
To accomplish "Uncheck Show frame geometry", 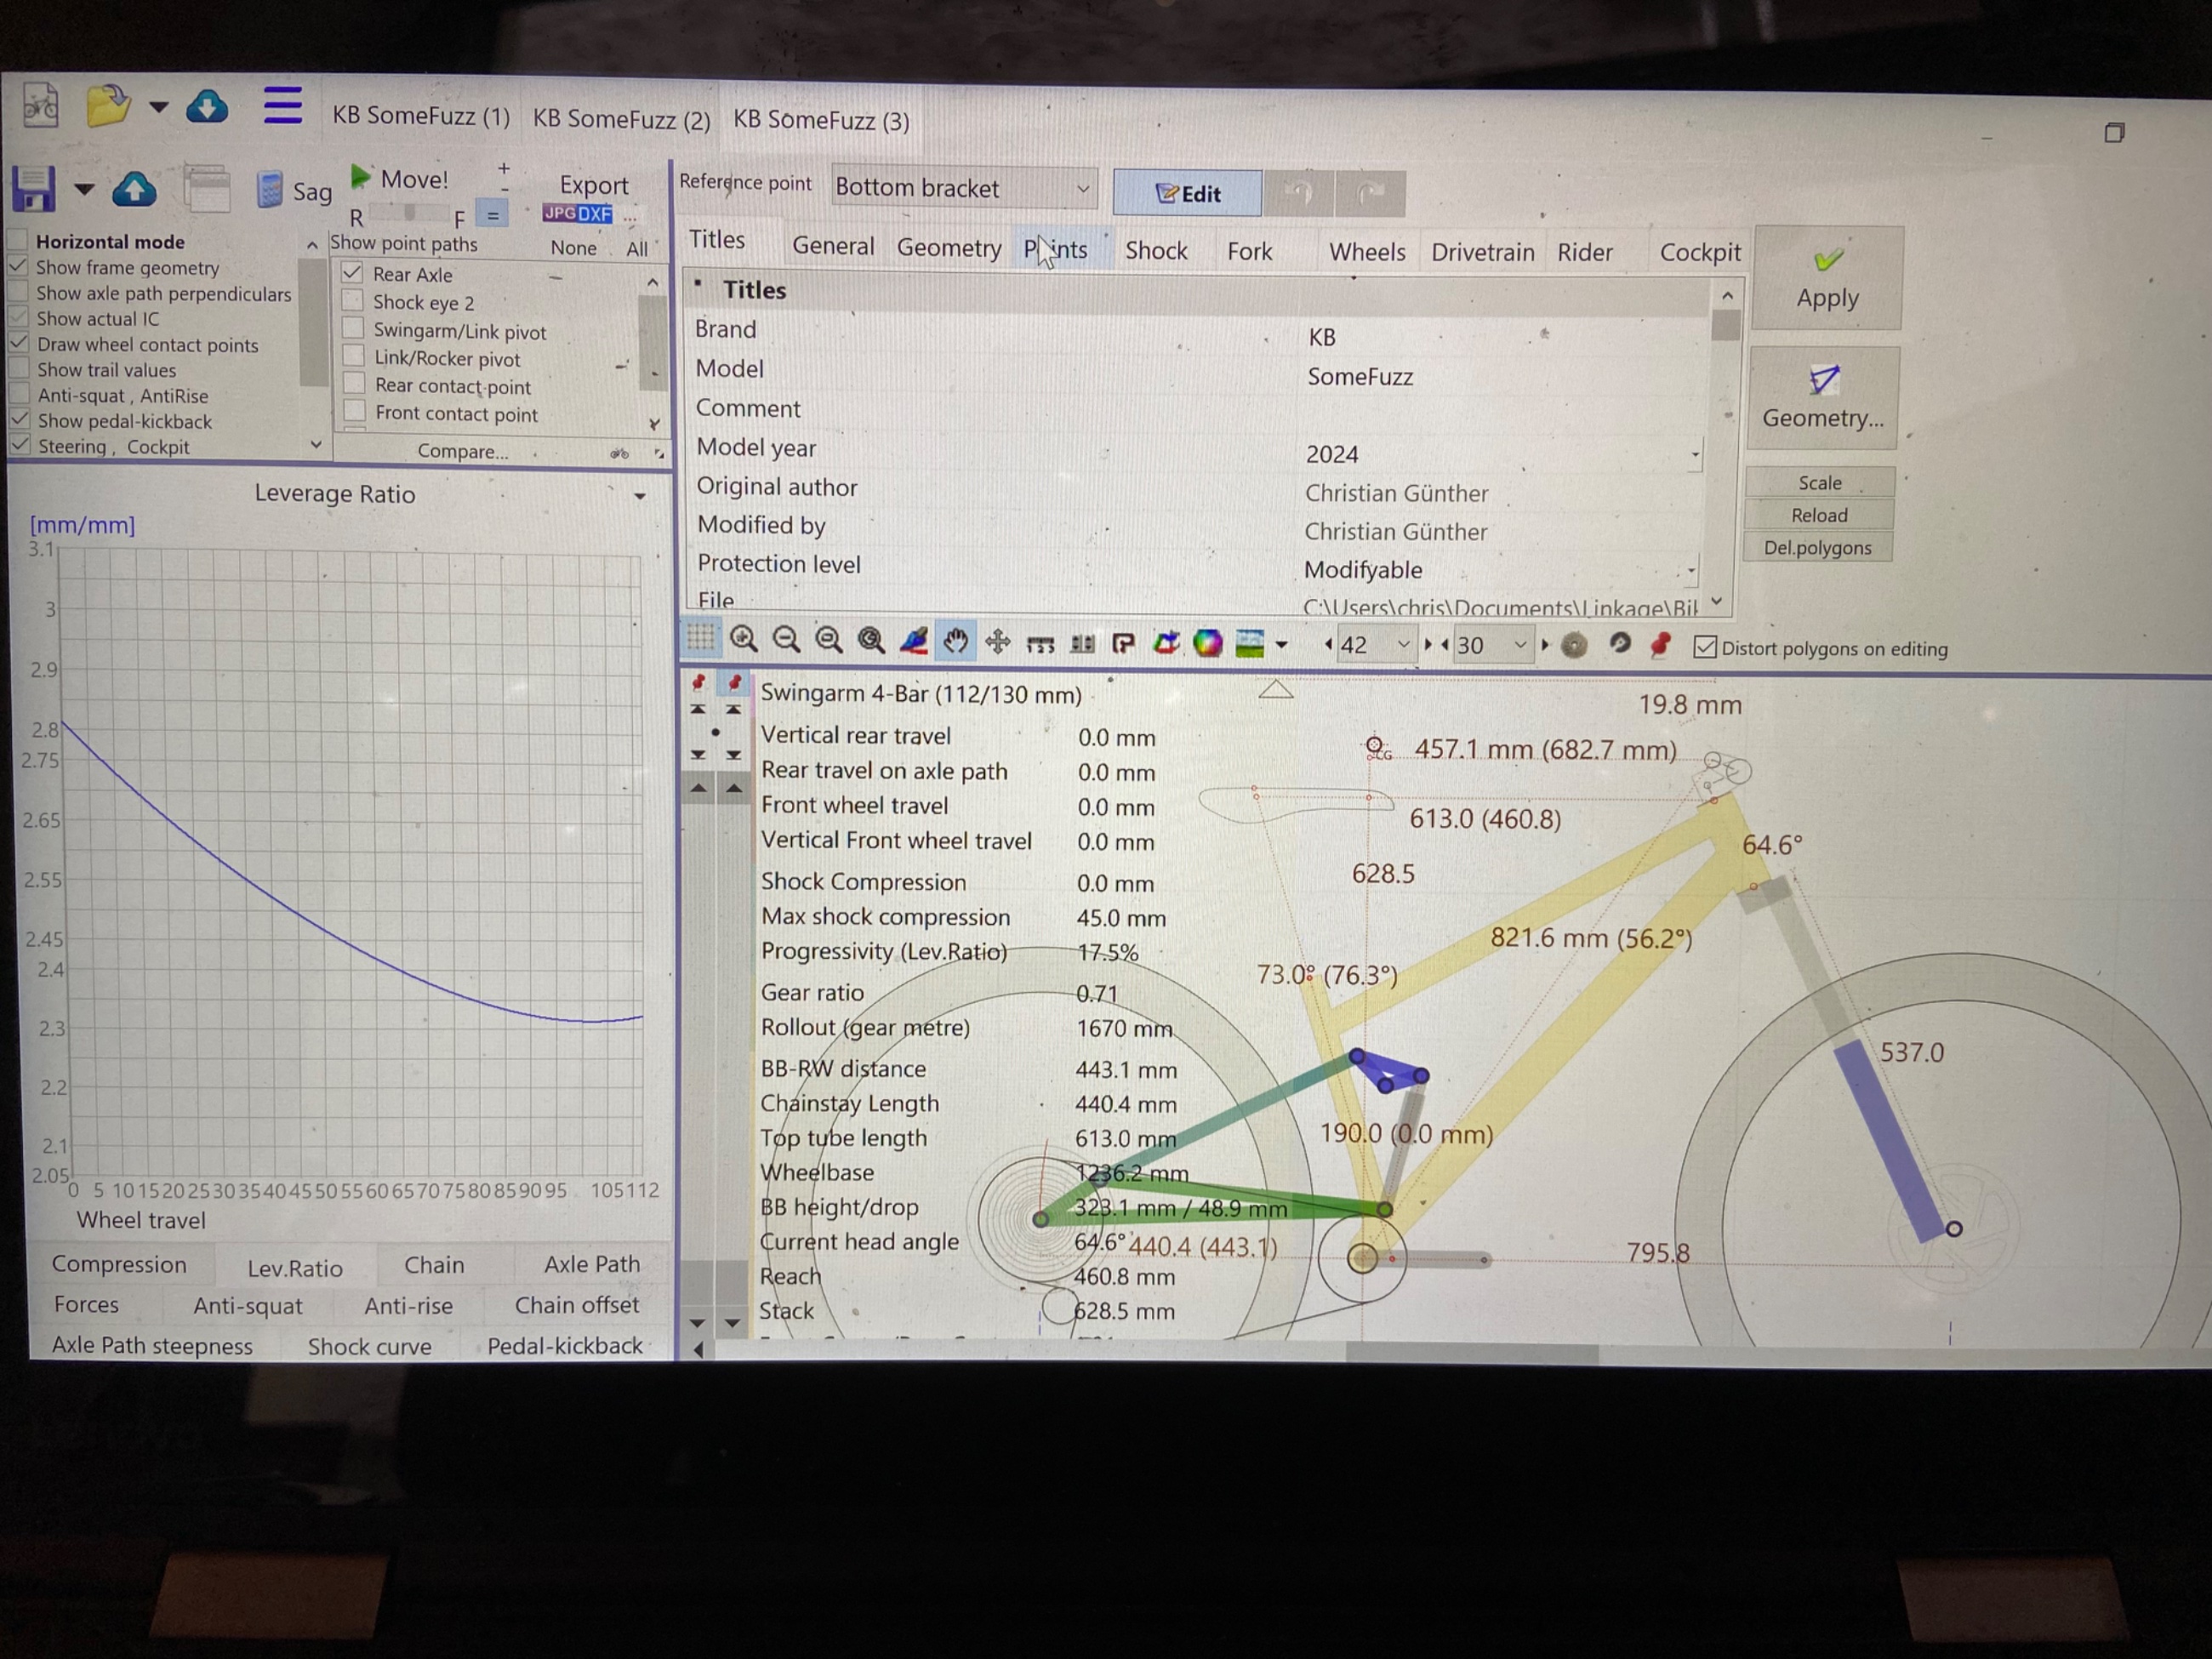I will [x=17, y=266].
